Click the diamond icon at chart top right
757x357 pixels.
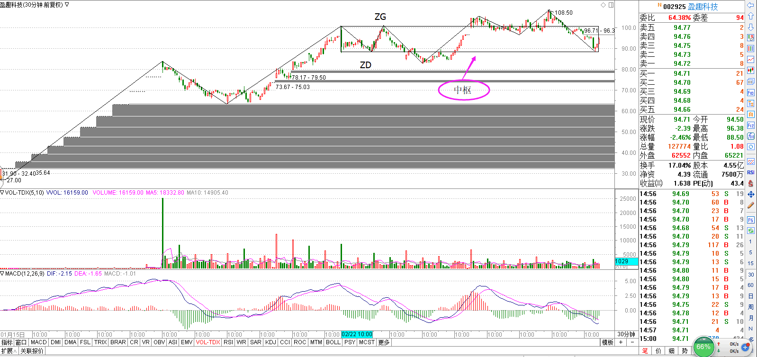(603, 5)
